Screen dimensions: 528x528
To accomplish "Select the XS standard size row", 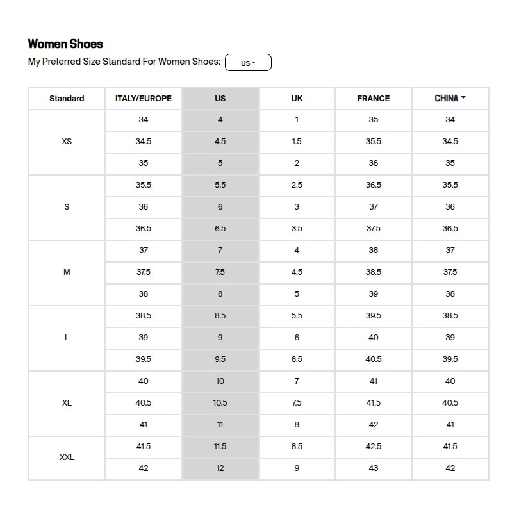I will pyautogui.click(x=67, y=142).
